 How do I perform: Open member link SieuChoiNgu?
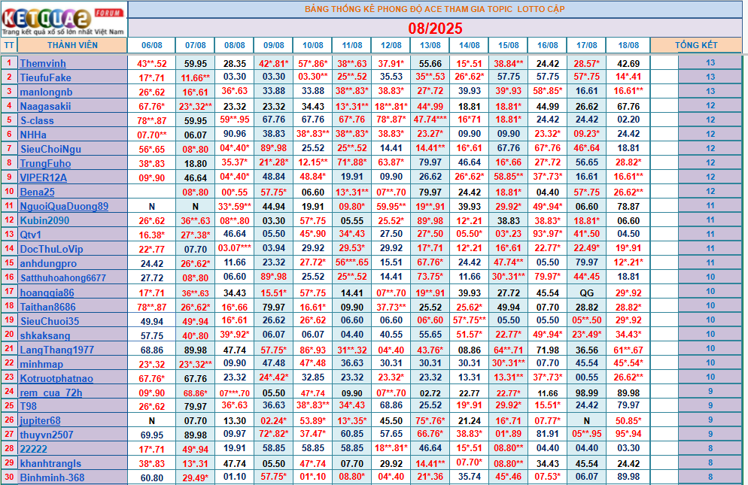[x=50, y=150]
